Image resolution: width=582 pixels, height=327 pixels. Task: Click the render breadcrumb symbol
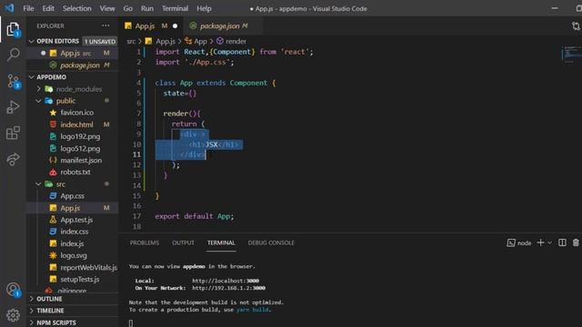[232, 41]
